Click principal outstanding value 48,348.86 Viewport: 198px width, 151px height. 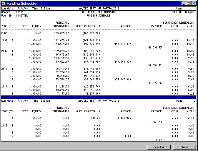(62, 76)
